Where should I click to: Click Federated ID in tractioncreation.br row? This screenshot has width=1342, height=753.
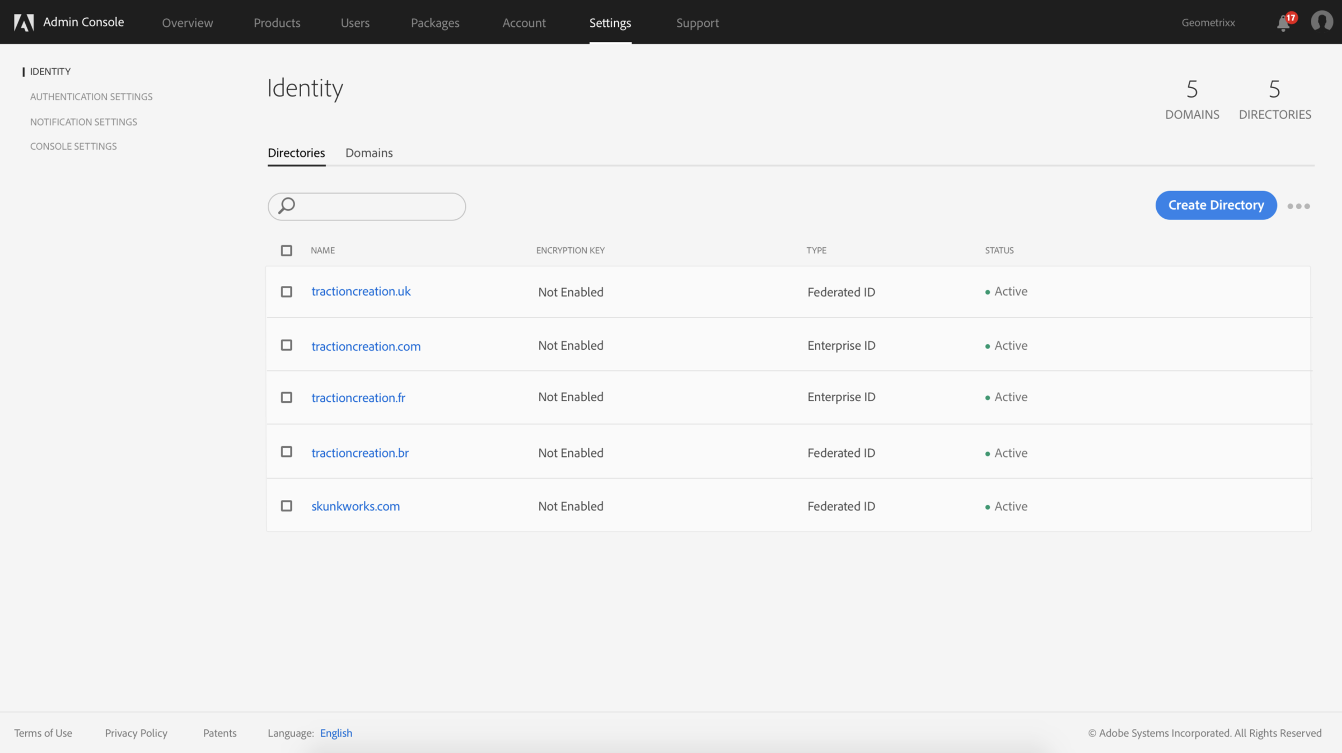(x=841, y=453)
